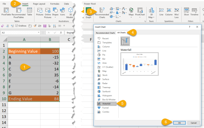Confirm with the OK button
This screenshot has width=204, height=128.
click(x=179, y=123)
